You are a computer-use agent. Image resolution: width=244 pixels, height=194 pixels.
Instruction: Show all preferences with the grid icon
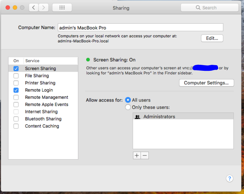(x=62, y=7)
